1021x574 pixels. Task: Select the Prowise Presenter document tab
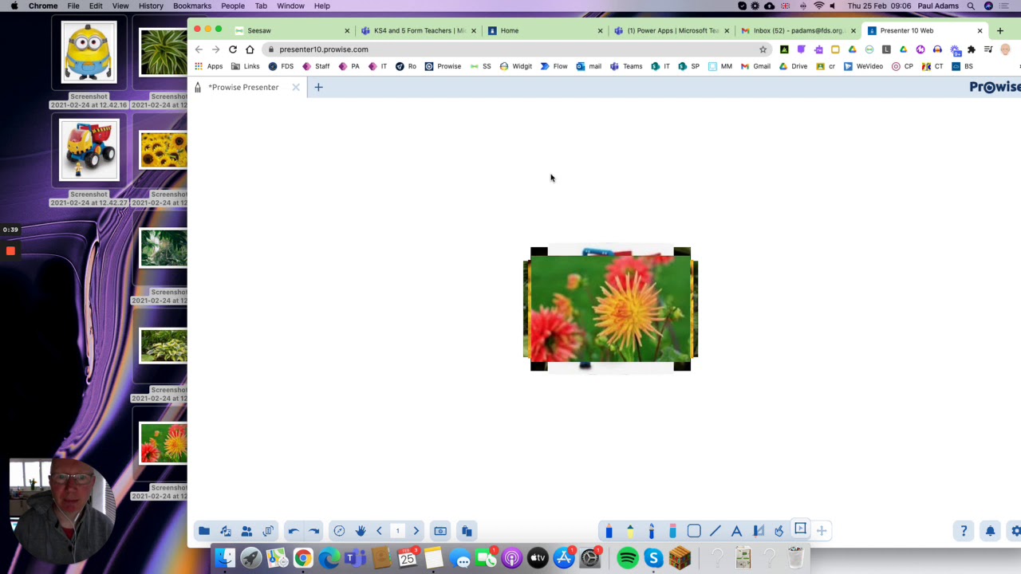click(243, 87)
